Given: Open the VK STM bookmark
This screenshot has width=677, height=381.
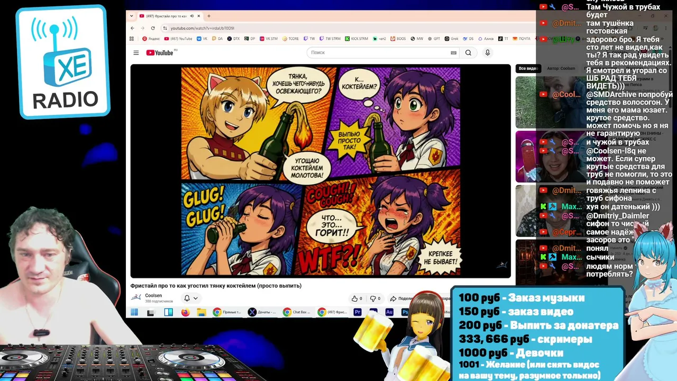Looking at the screenshot, I should point(268,39).
